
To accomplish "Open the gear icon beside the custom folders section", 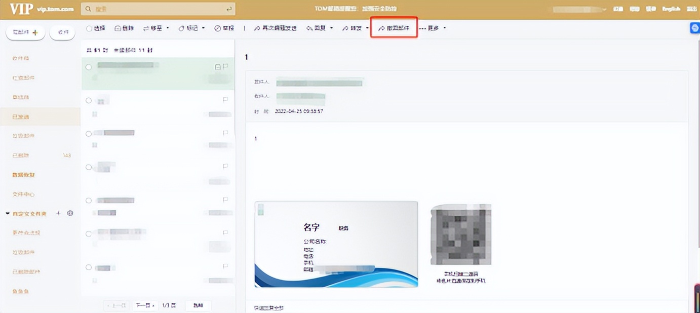I will 70,213.
